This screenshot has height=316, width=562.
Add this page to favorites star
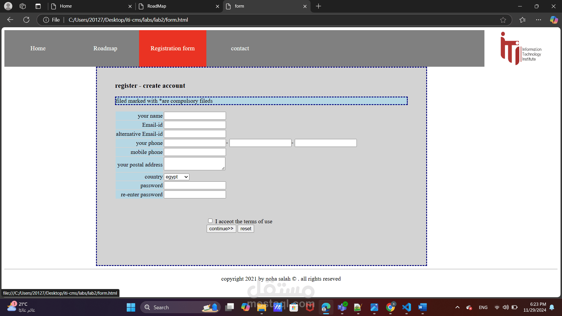click(x=503, y=20)
